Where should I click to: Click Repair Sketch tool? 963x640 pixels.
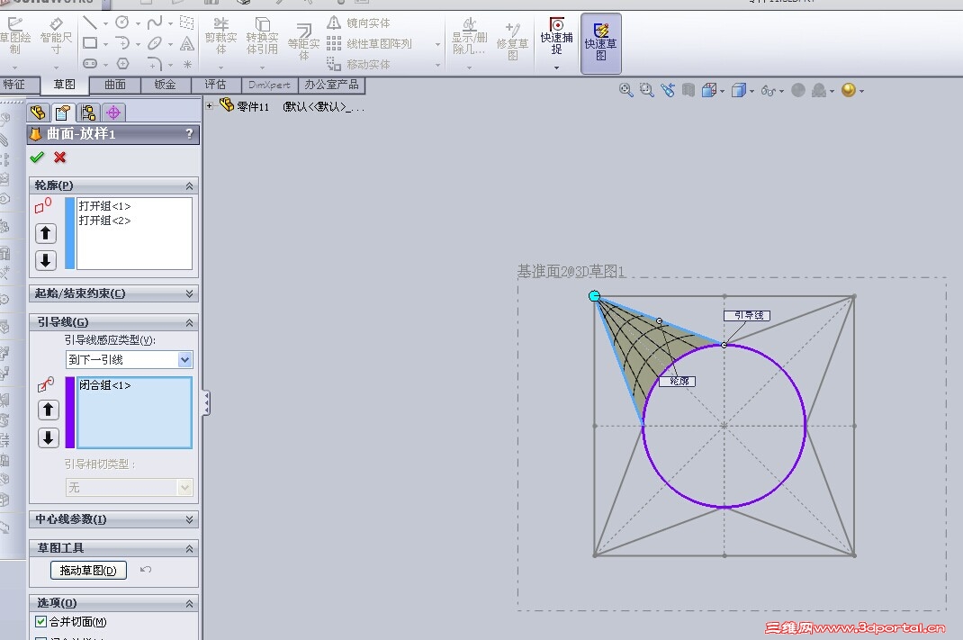pos(512,41)
